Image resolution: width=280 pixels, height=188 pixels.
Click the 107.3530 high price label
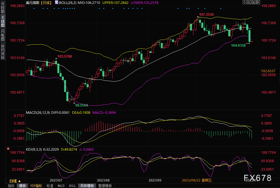tap(206, 14)
